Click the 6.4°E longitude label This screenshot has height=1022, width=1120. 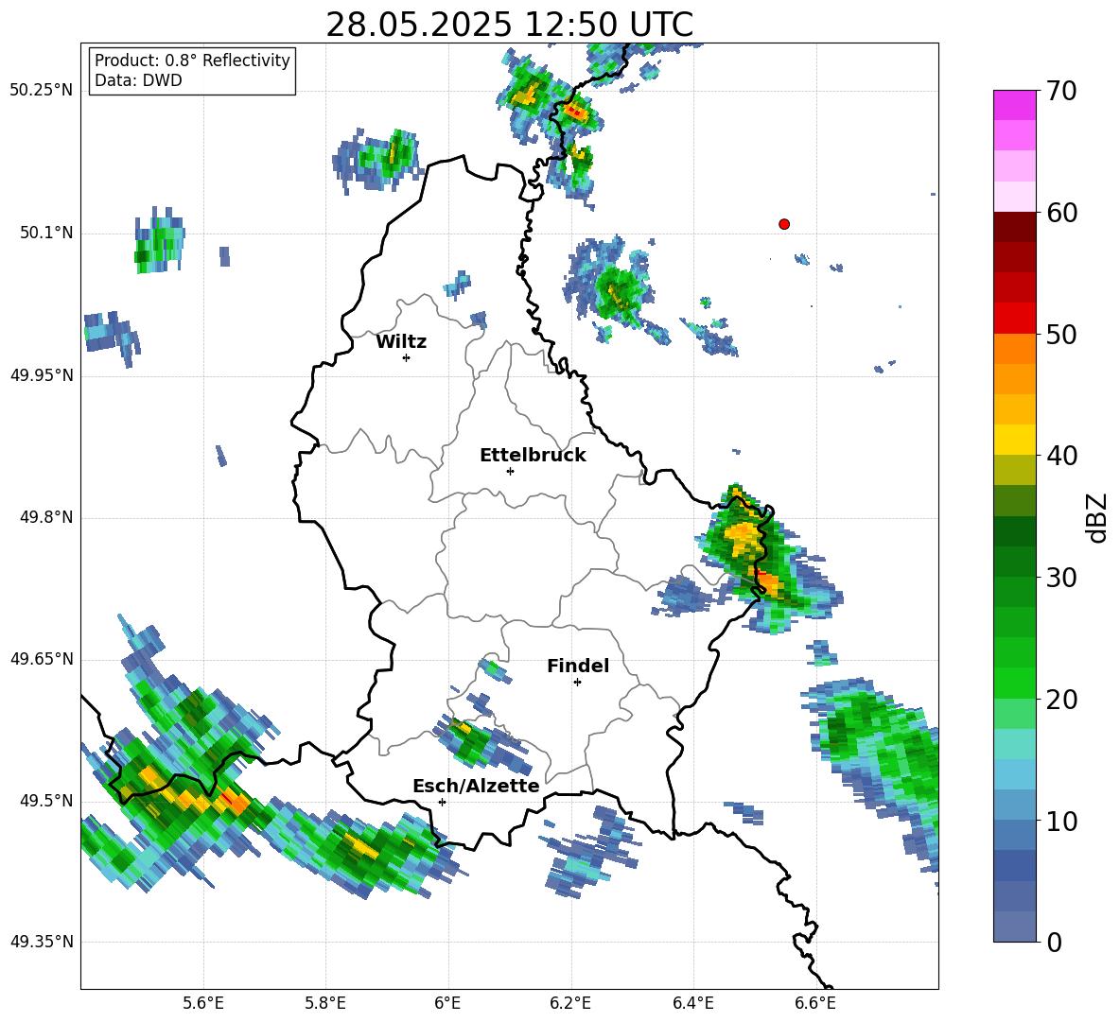pos(693,1003)
